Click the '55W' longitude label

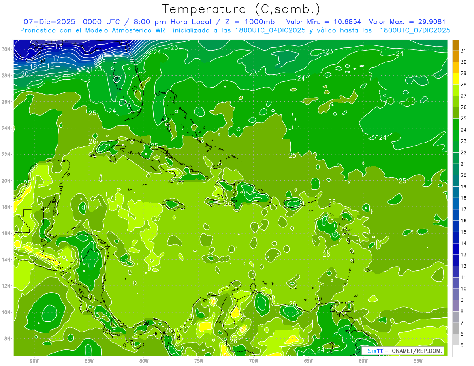(418, 361)
